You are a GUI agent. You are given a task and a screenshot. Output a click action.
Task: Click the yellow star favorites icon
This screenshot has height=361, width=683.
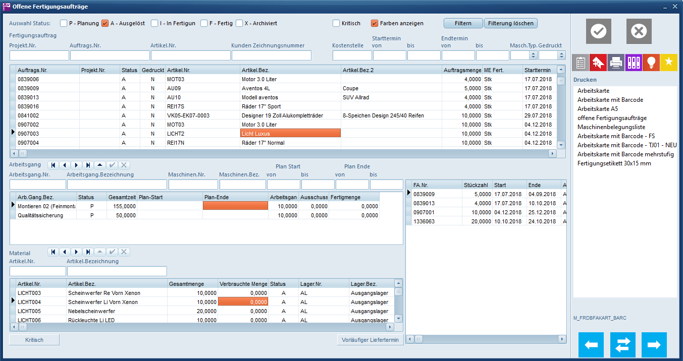pos(668,63)
